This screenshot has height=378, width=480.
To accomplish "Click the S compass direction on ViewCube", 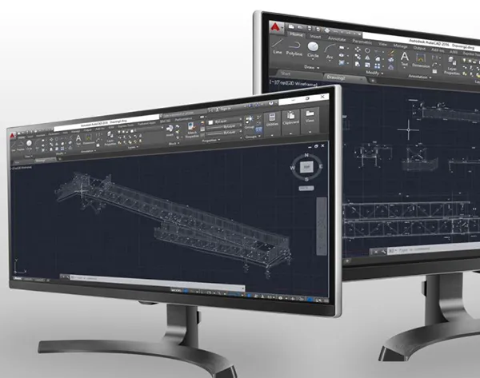I will (x=306, y=179).
